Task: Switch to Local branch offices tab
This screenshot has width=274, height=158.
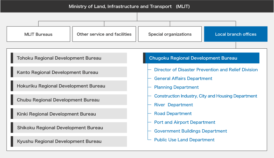Action: 236,34
